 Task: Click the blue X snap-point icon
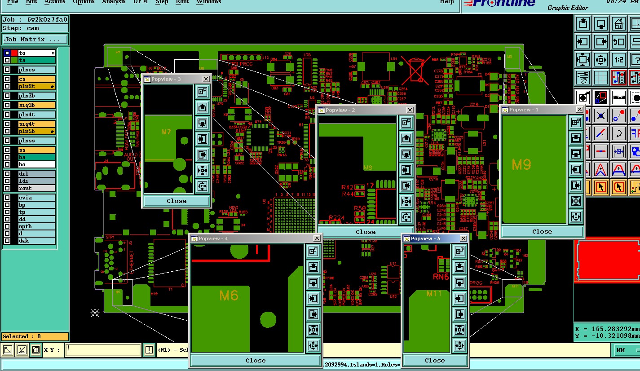(x=601, y=115)
